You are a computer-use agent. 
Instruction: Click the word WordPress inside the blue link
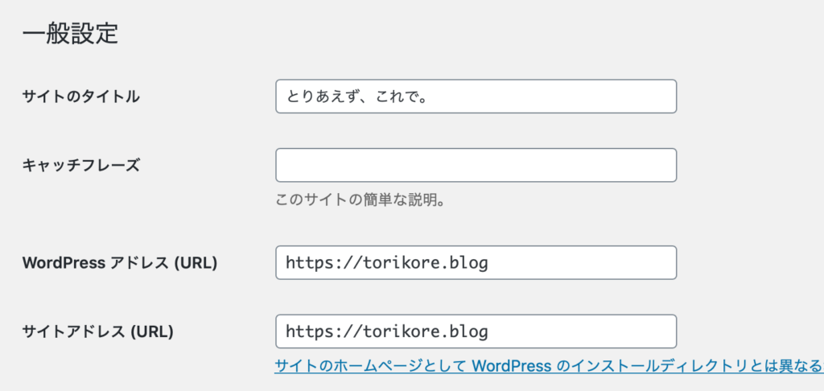(511, 366)
